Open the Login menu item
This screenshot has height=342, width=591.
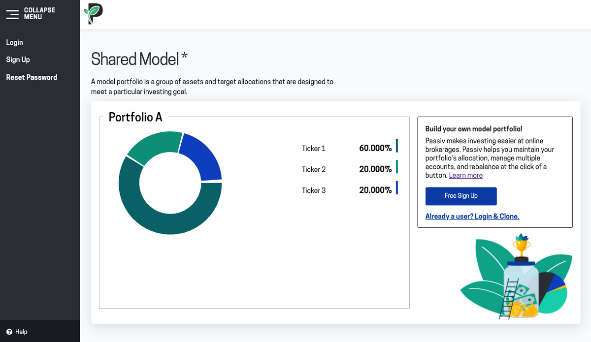coord(15,42)
